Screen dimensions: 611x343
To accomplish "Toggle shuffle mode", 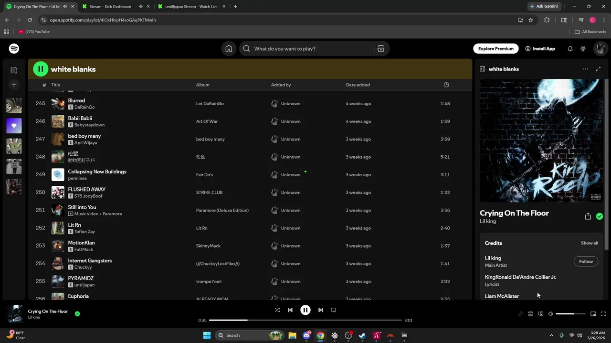I will (277, 310).
